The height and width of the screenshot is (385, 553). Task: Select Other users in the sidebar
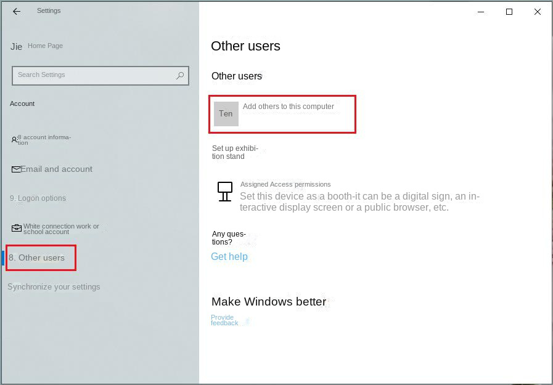point(41,257)
